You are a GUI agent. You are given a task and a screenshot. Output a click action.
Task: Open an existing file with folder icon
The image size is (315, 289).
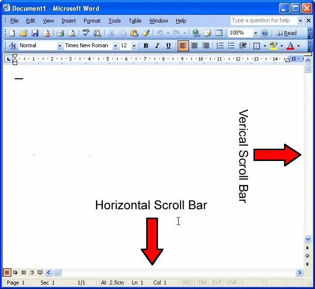pos(24,33)
